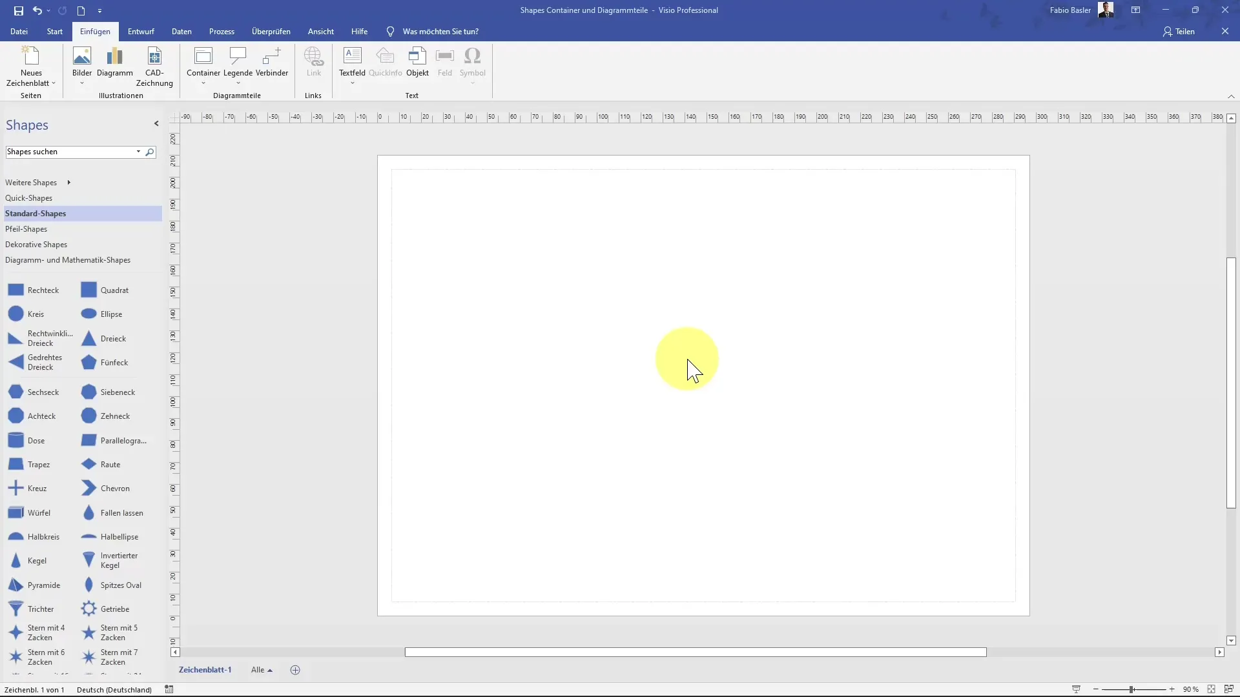1240x697 pixels.
Task: Select the Ellipse shape
Action: click(101, 314)
